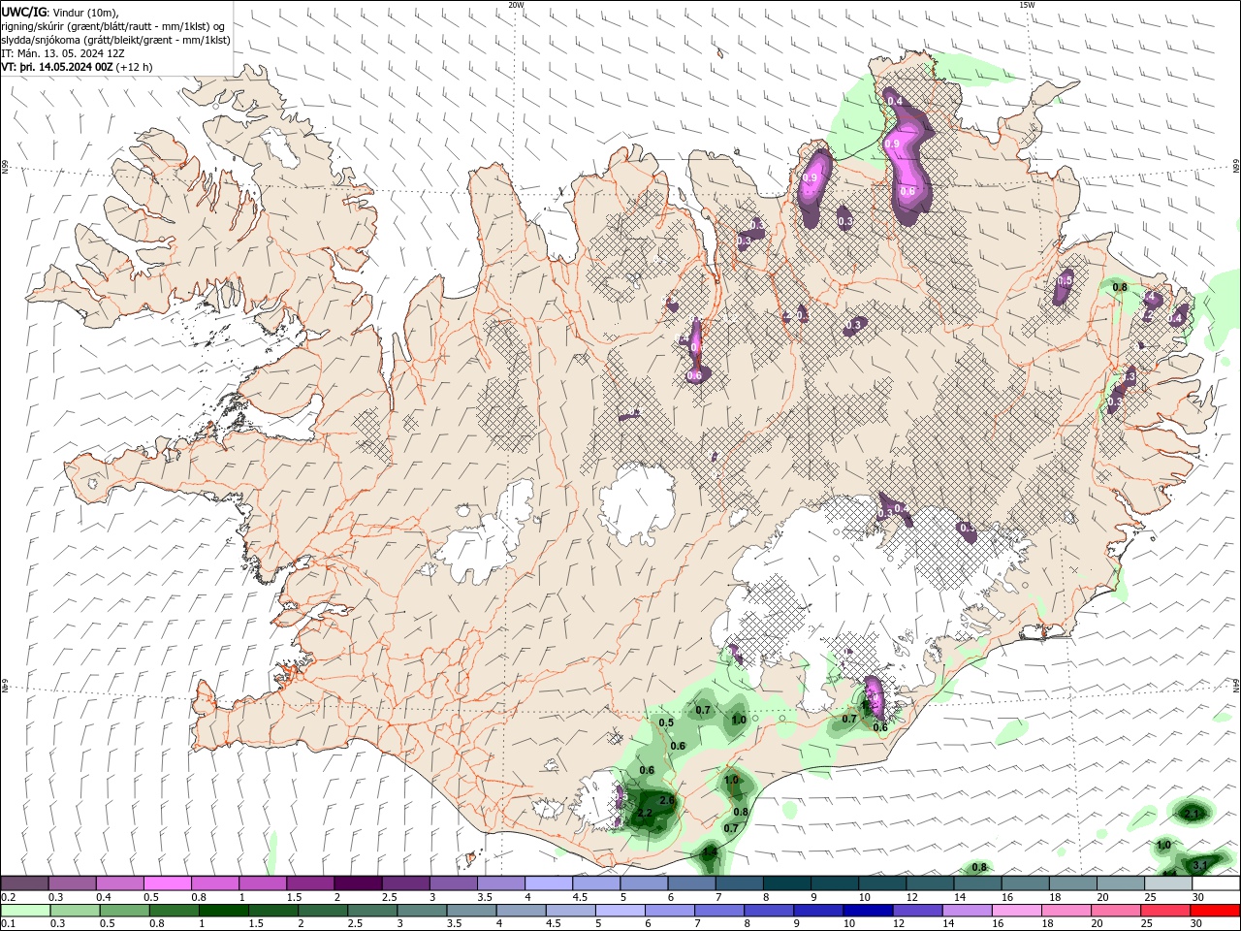
Task: Click the 2.6 precipitation value on map
Action: pos(666,800)
